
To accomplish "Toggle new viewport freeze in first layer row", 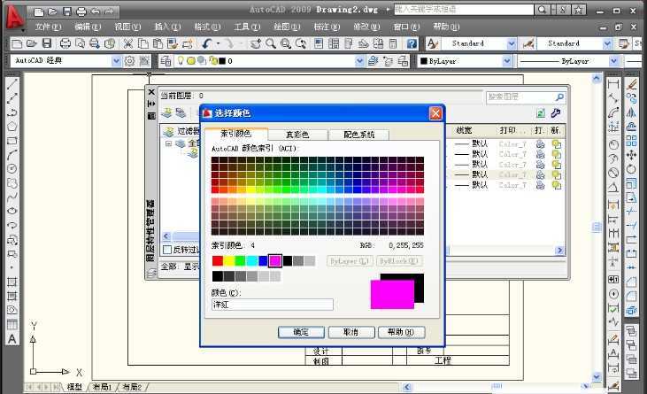I will pyautogui.click(x=556, y=144).
